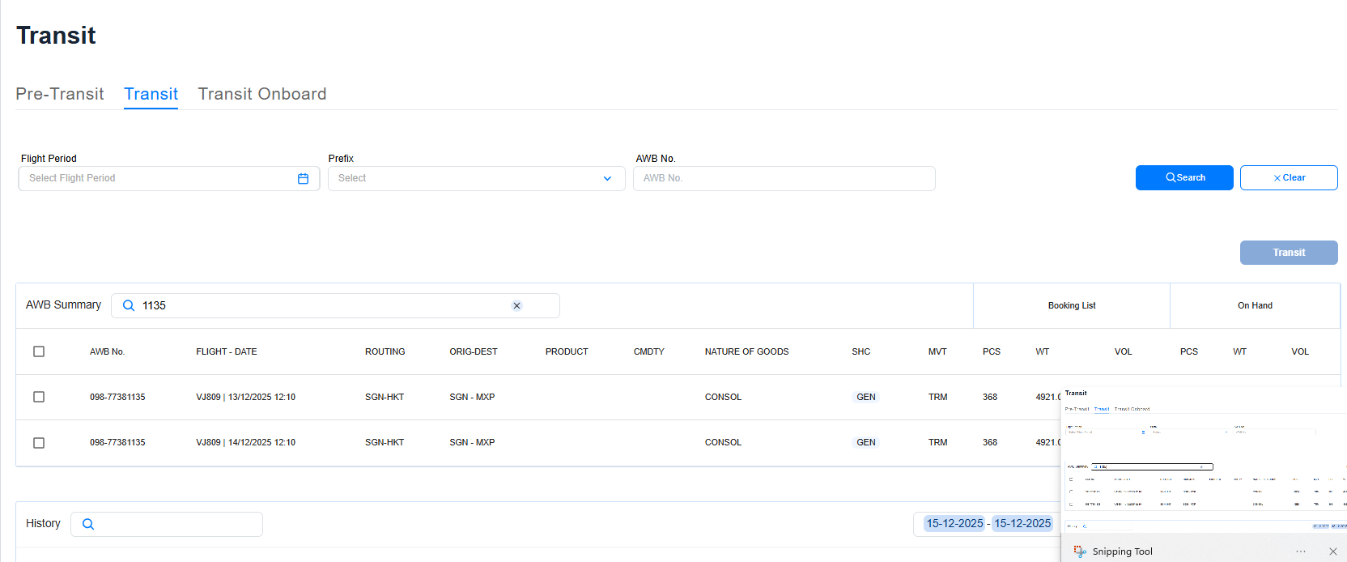Click the History search magnifier icon
Viewport: 1347px width, 562px height.
point(88,524)
